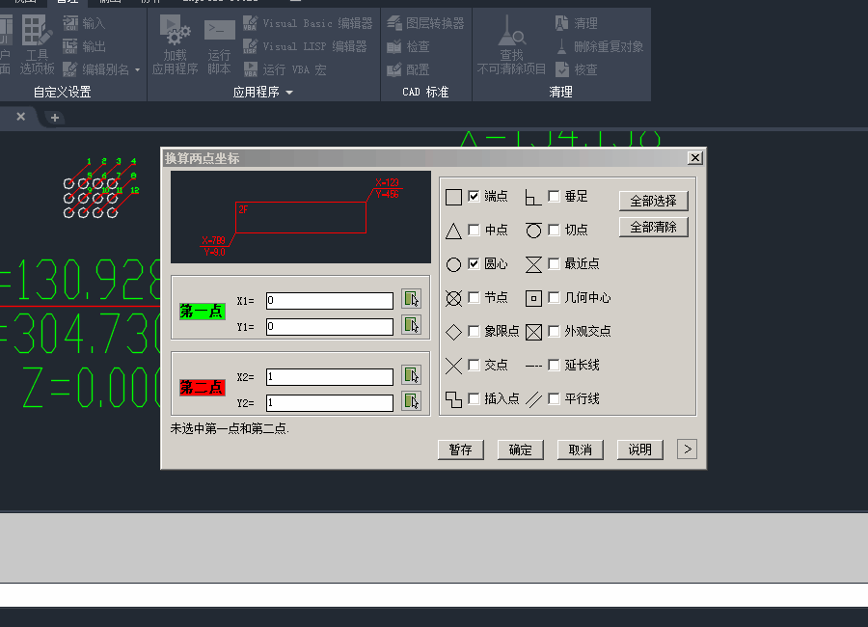Enable the 外观交点 apparent intersection checkbox

coord(554,331)
